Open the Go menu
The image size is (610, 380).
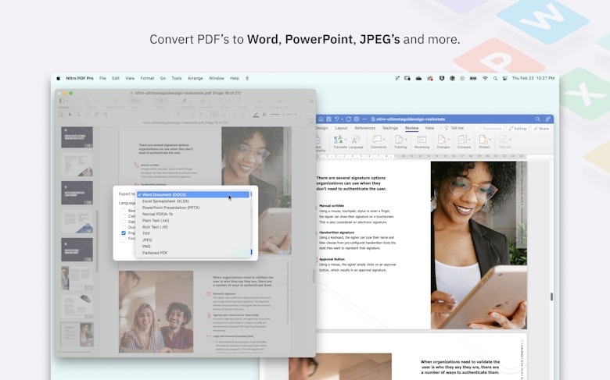coord(163,78)
